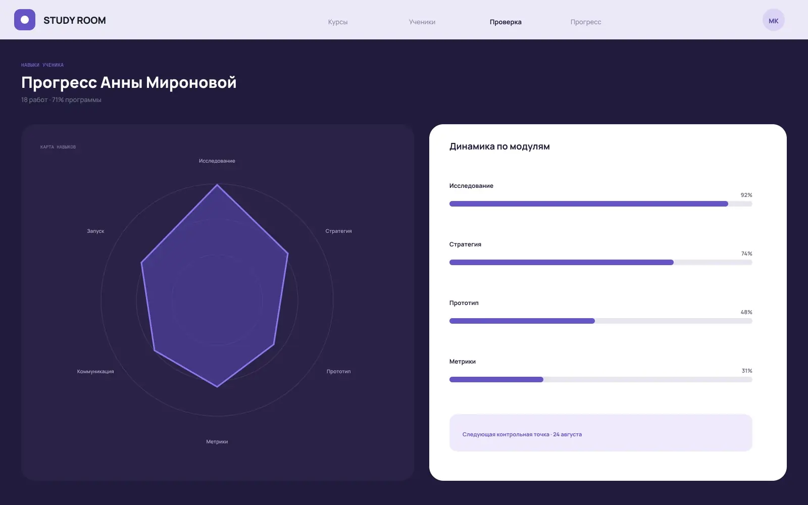This screenshot has height=505, width=808.
Task: Click the КАРТА НАВЫКОВ card label
Action: point(58,147)
